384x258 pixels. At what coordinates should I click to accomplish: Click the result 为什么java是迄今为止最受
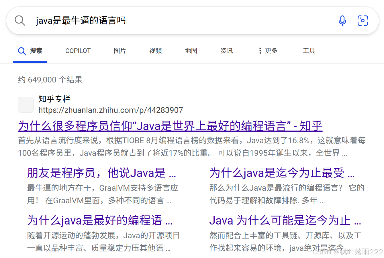[x=282, y=172]
